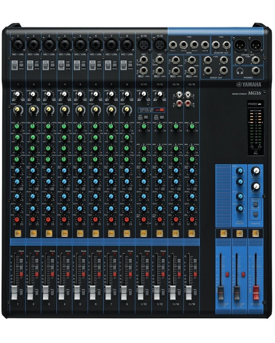Click the GAIN knob on channel 9/10

[143, 94]
